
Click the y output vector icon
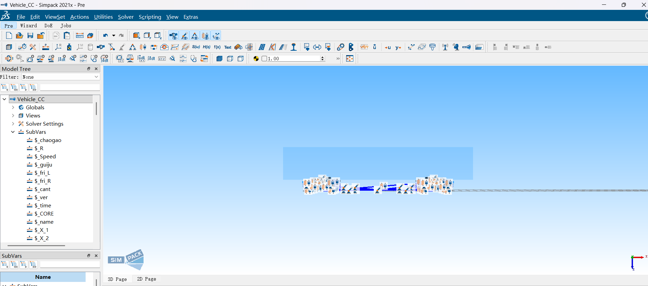point(398,47)
